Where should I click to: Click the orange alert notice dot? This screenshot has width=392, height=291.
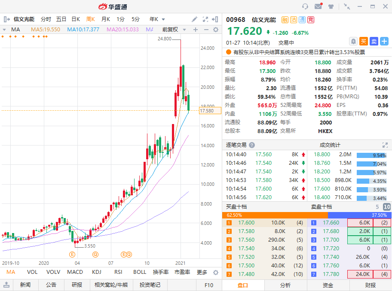pyautogui.click(x=228, y=52)
